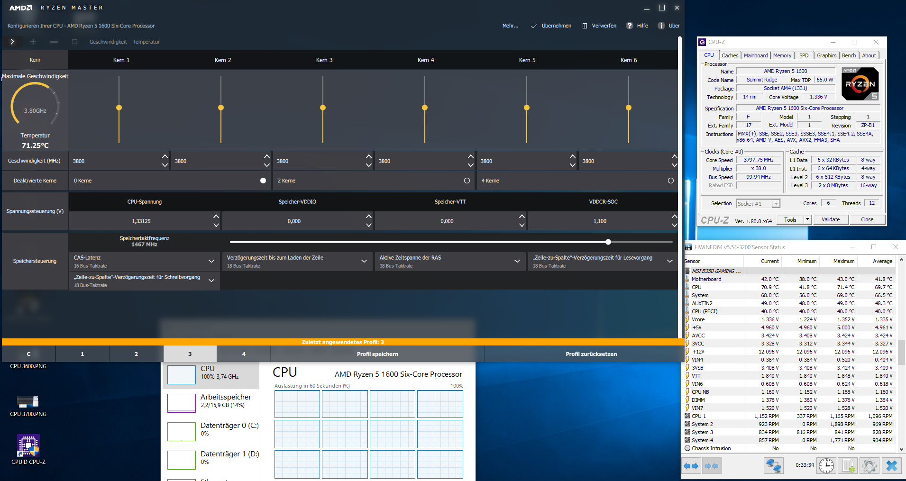Select the 2 Kerne deactivated cores option
This screenshot has width=906, height=481.
(467, 181)
